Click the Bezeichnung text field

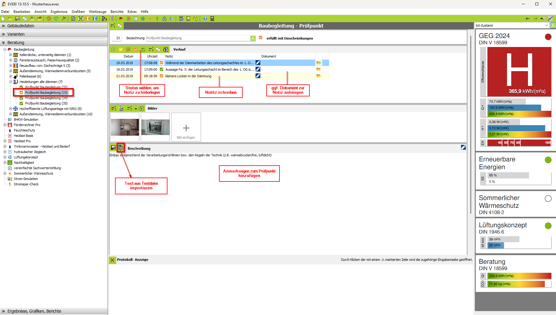198,38
